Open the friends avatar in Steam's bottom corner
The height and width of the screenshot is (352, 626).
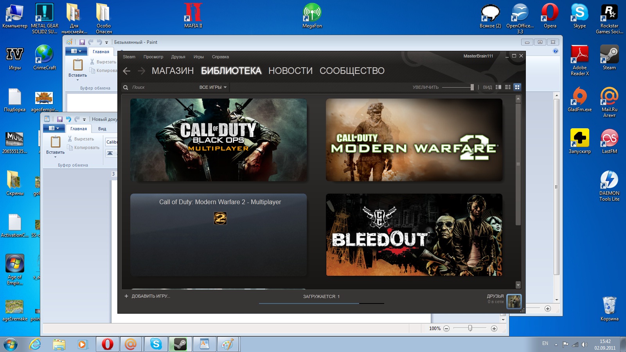(x=514, y=301)
